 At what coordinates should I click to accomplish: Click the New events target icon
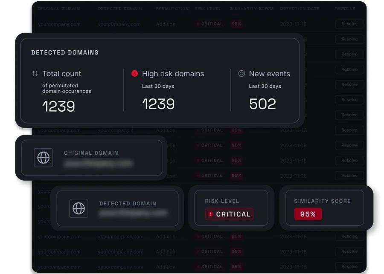[241, 74]
